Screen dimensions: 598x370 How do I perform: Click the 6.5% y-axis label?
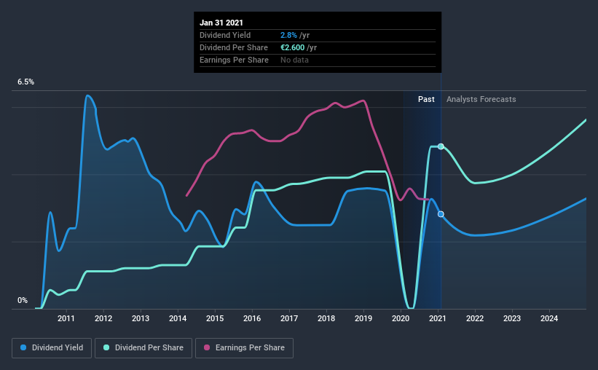coord(25,82)
